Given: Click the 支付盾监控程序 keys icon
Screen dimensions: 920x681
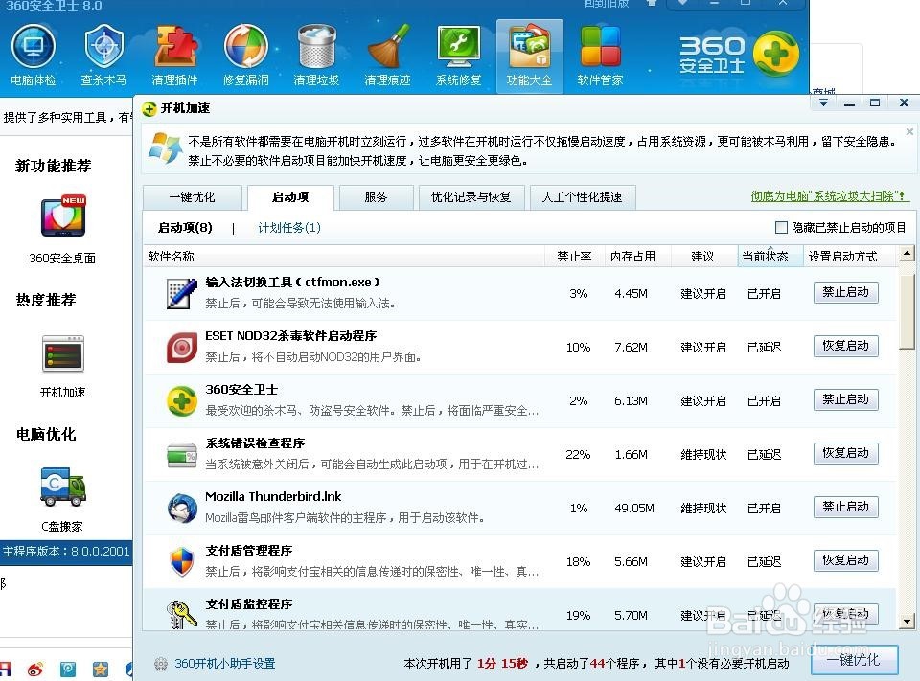Looking at the screenshot, I should pos(182,615).
